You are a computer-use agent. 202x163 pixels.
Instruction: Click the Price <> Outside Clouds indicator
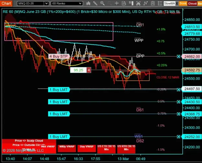(29, 145)
